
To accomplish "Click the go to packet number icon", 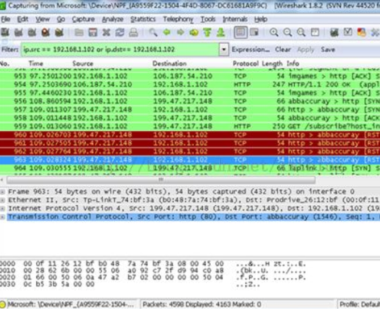I will pos(194,32).
